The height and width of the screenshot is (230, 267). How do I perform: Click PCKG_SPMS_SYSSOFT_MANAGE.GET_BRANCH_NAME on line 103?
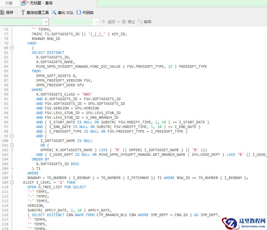pos(142,155)
